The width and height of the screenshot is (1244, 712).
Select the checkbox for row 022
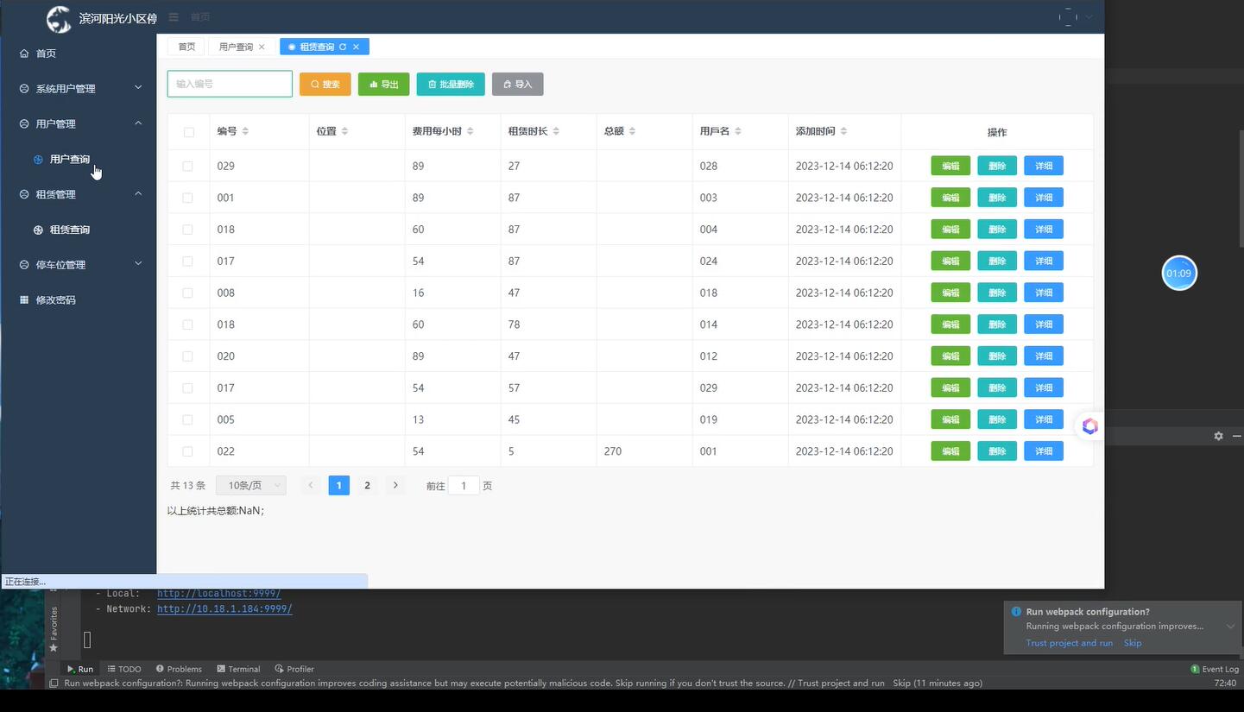(187, 451)
